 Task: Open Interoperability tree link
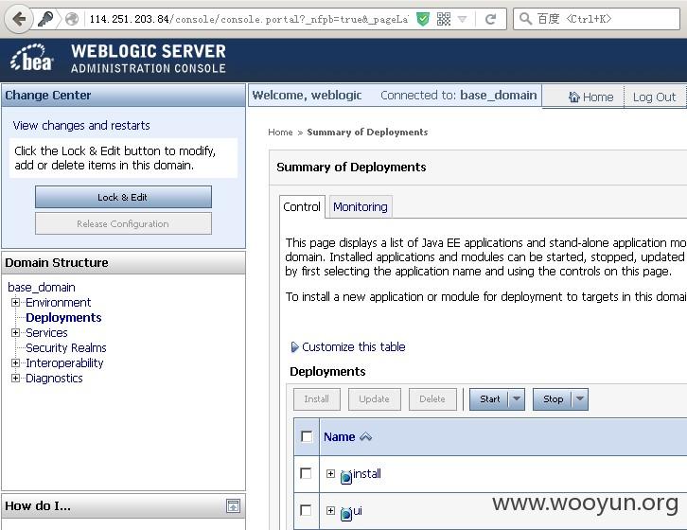click(x=64, y=363)
